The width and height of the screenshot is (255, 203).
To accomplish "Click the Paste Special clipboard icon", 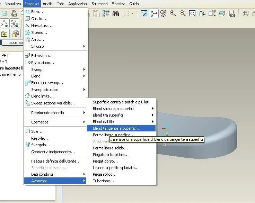I will (96, 13).
